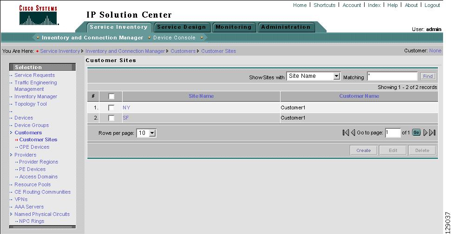
Task: Click the Go to page field
Action: [393, 133]
